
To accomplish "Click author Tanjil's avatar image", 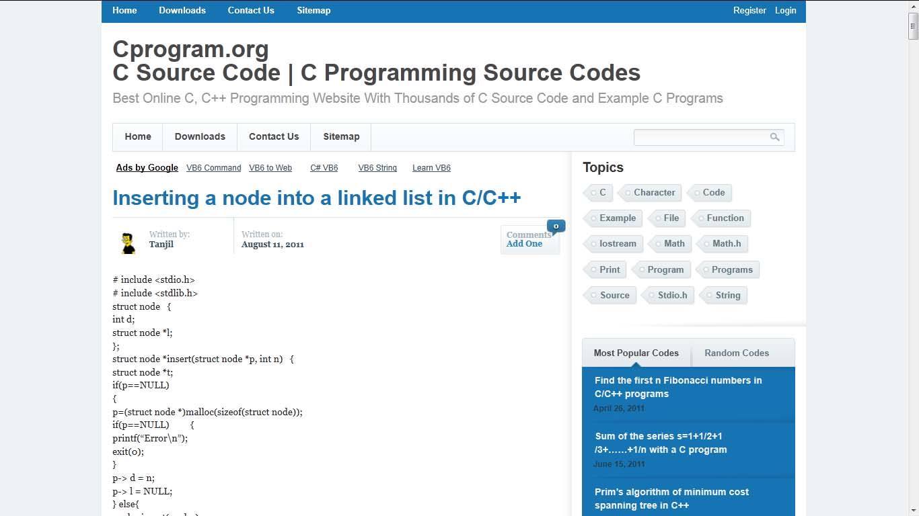I will pos(128,243).
